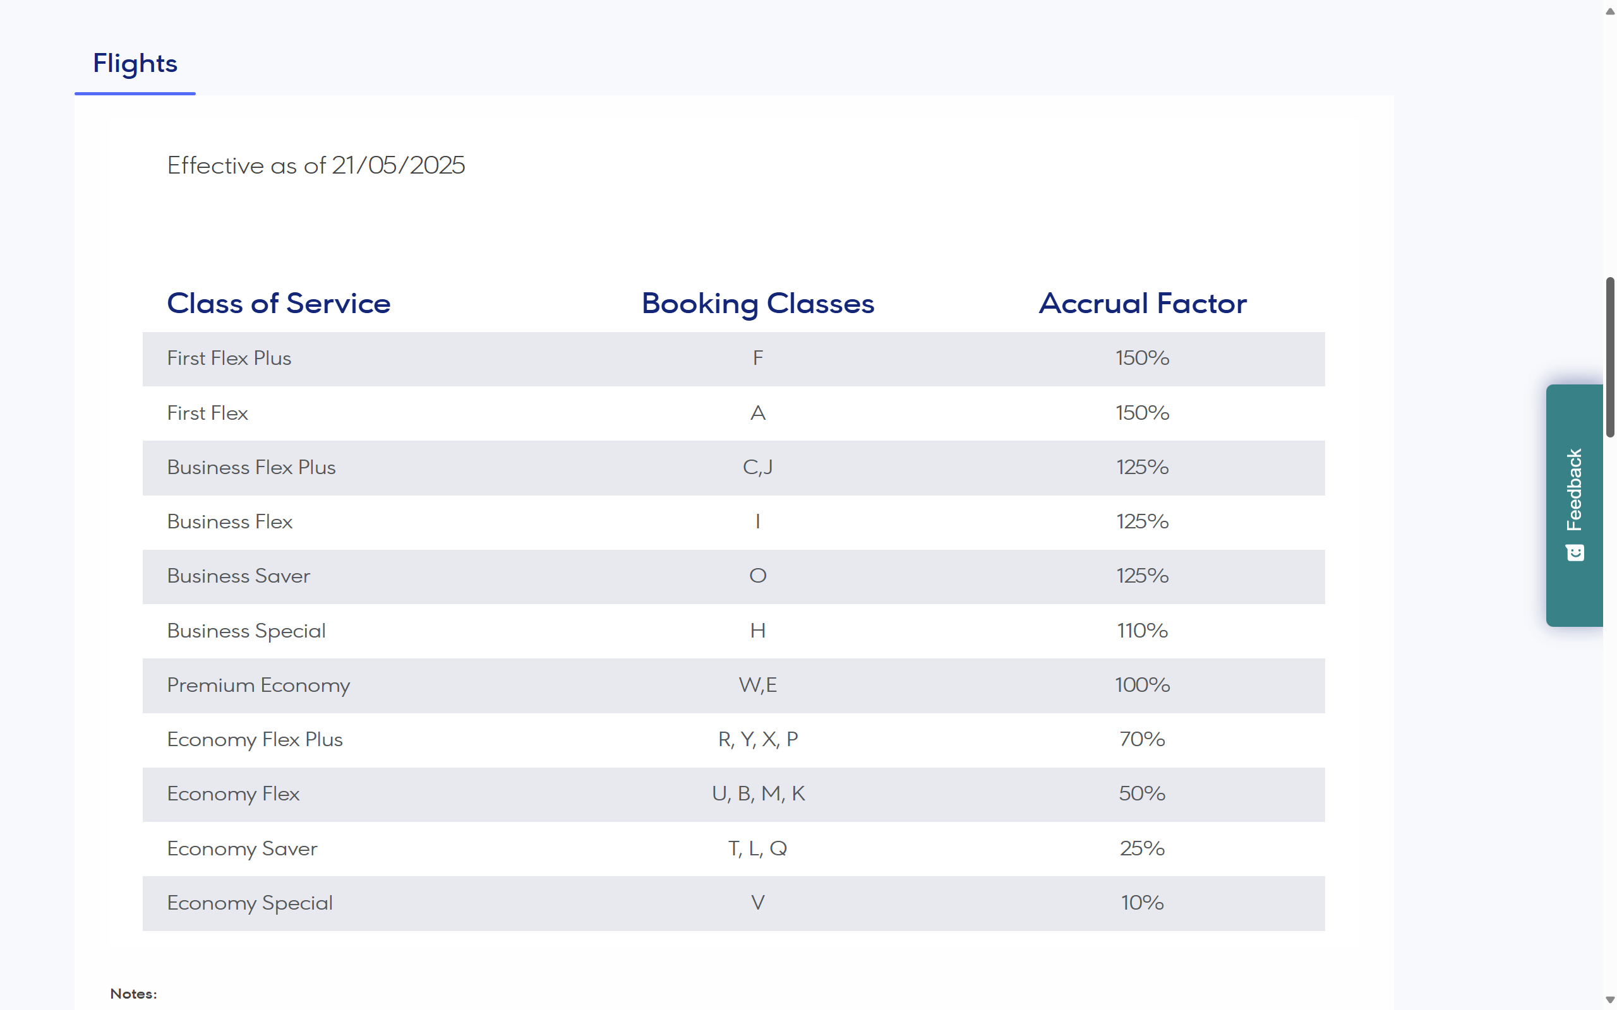Select the First Flex Plus row label
Image resolution: width=1617 pixels, height=1010 pixels.
coord(229,359)
